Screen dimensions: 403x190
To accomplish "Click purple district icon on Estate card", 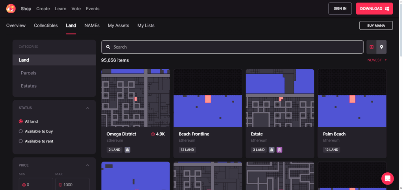I will click(279, 150).
